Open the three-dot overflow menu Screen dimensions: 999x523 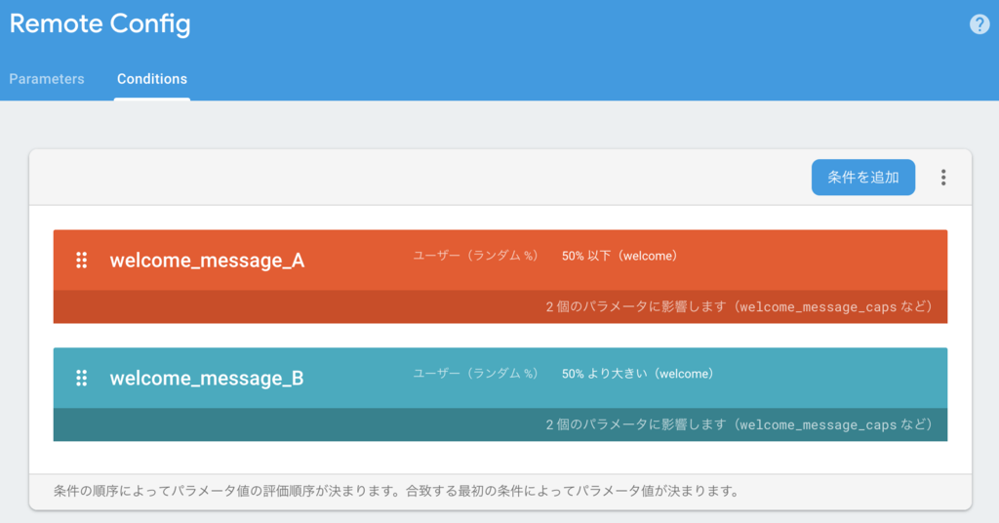click(943, 177)
